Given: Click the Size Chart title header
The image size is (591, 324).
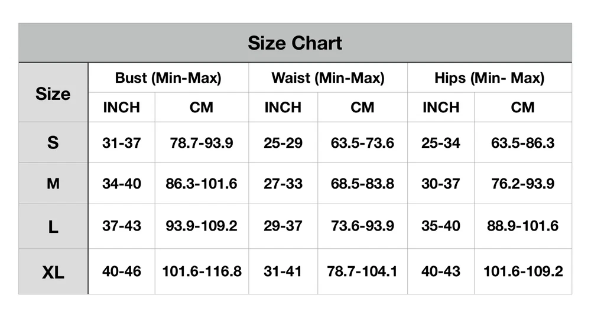Looking at the screenshot, I should (x=295, y=43).
